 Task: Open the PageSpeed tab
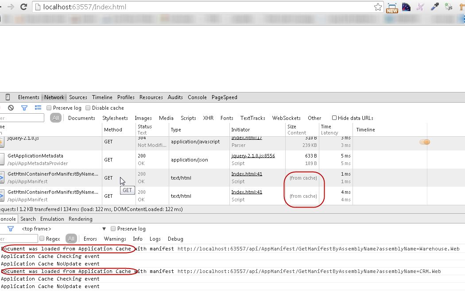click(224, 97)
